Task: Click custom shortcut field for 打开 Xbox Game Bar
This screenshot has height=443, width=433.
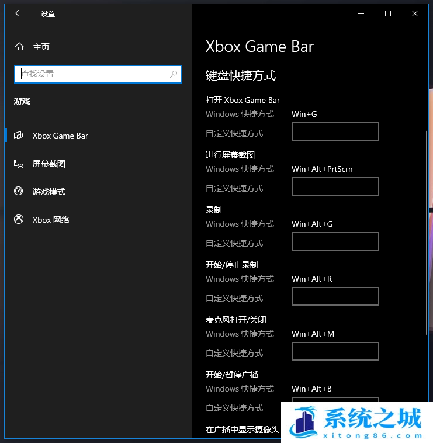Action: coord(335,131)
